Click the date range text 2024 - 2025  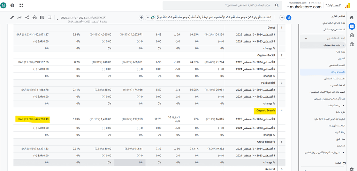[83, 17]
